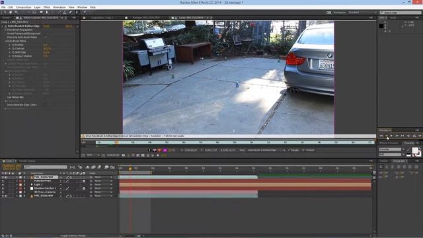Open the Composition menu
The width and height of the screenshot is (423, 238).
tap(24, 7)
